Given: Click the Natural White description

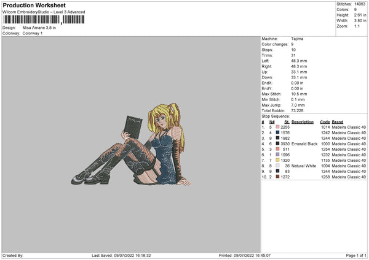Looking at the screenshot, I should click(304, 166).
